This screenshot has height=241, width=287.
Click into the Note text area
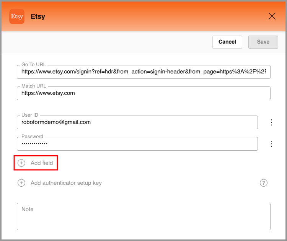pyautogui.click(x=143, y=216)
